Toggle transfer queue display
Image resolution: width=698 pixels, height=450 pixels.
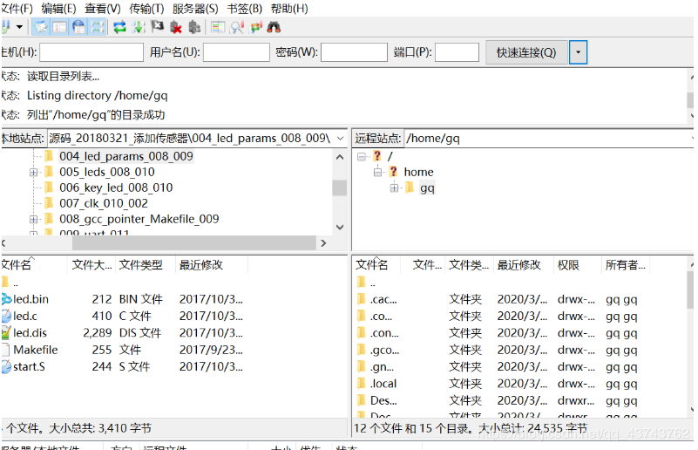click(x=97, y=27)
